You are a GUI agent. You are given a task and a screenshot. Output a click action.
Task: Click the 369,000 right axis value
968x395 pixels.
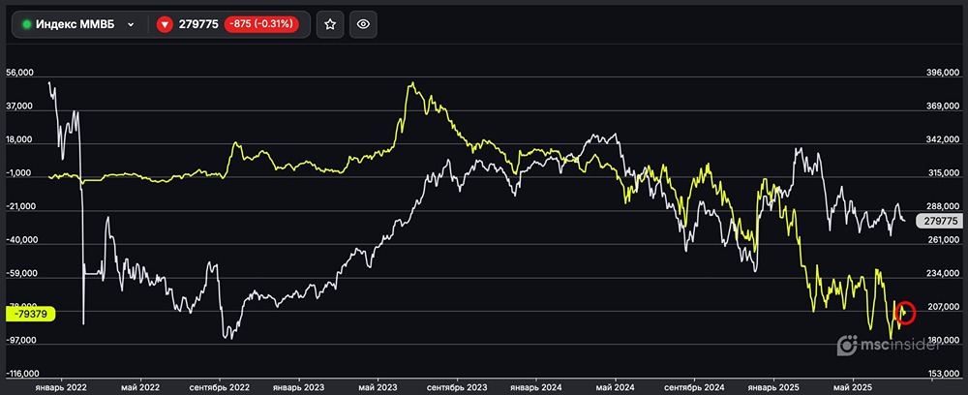tap(942, 106)
